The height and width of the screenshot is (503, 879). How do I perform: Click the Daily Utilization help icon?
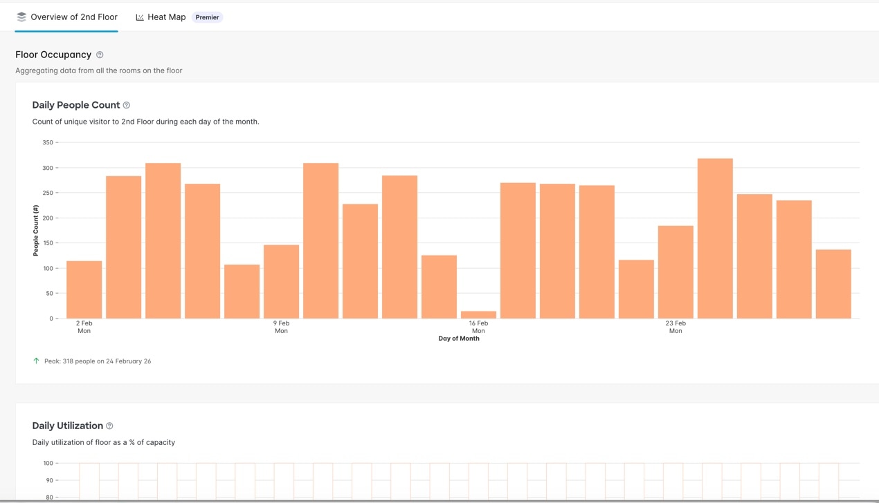pyautogui.click(x=109, y=426)
